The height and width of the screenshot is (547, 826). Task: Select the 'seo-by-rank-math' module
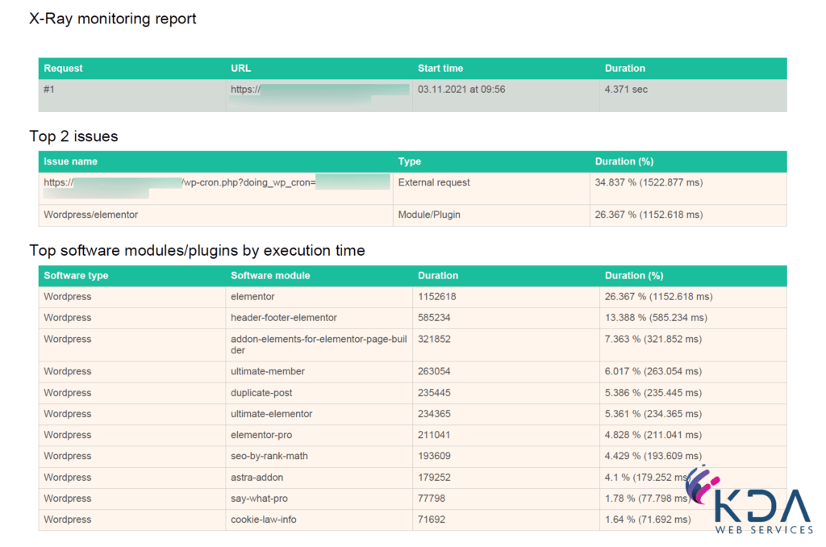[269, 456]
